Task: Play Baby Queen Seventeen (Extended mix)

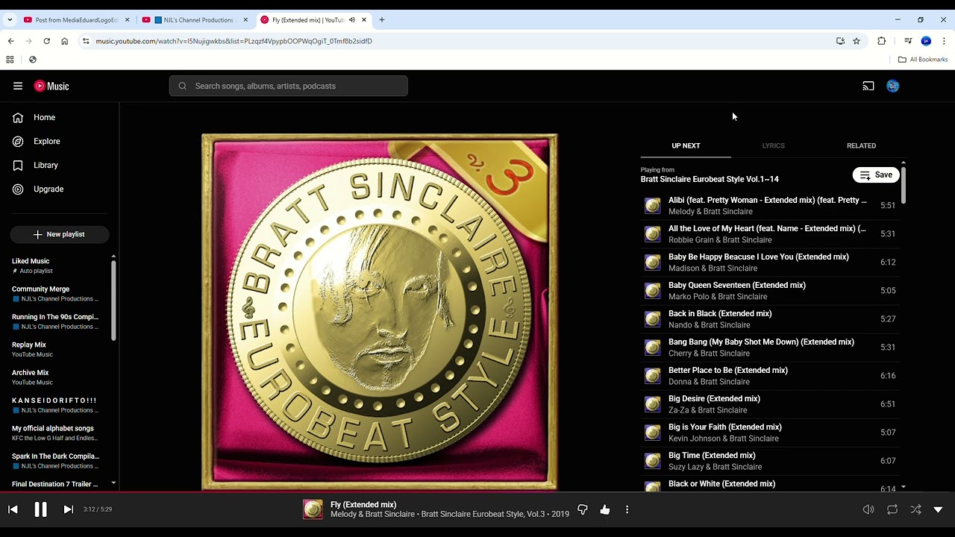Action: point(770,291)
